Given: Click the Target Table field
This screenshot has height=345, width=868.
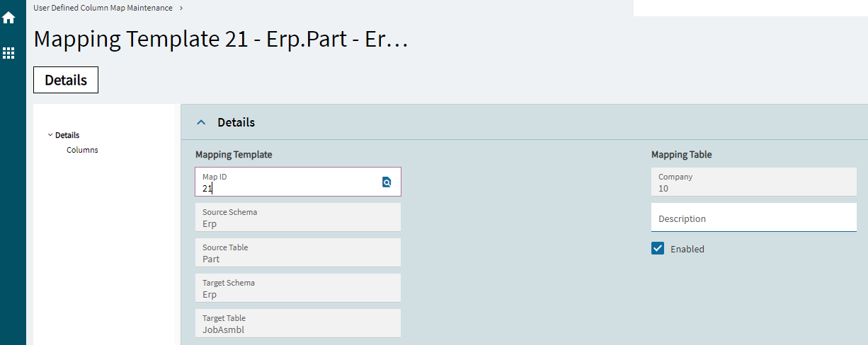Looking at the screenshot, I should [x=298, y=323].
